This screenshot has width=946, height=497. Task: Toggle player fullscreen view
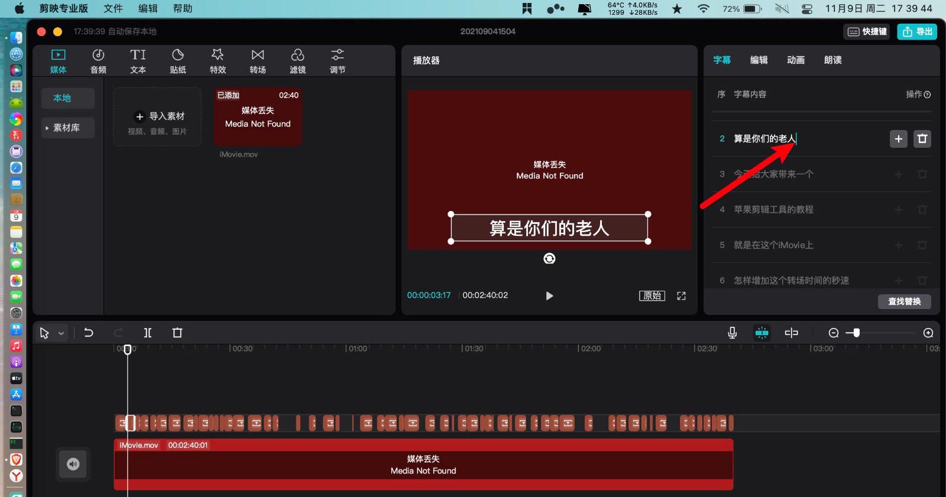(681, 296)
